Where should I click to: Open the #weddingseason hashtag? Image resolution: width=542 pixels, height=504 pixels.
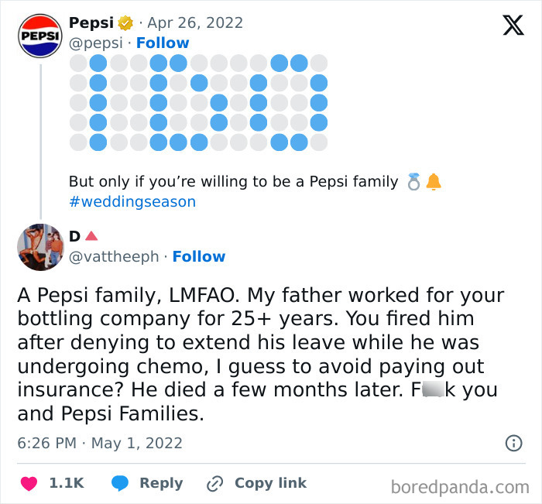(132, 202)
